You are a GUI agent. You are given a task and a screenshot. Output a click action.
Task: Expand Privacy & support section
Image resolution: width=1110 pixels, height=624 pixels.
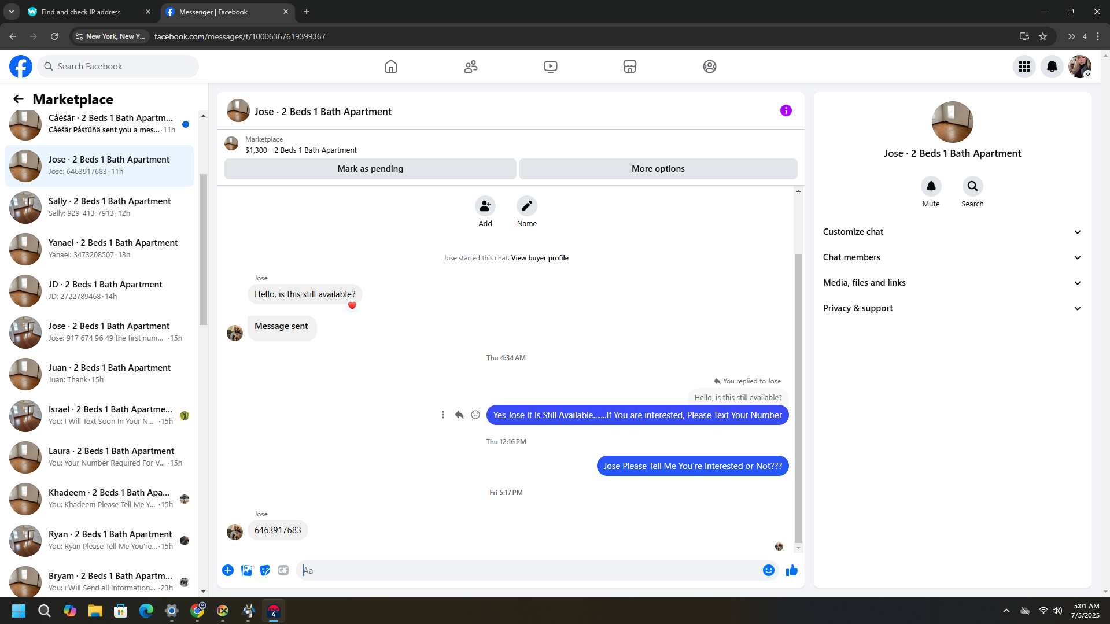pos(952,308)
